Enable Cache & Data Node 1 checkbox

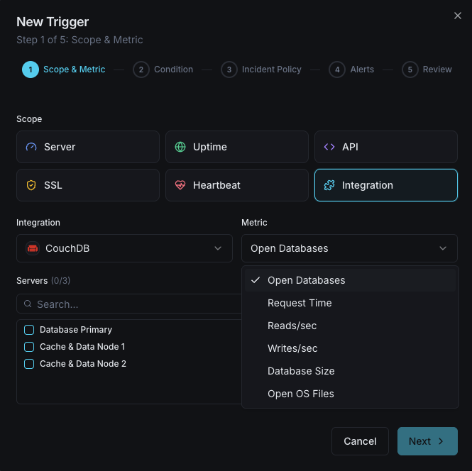(29, 347)
